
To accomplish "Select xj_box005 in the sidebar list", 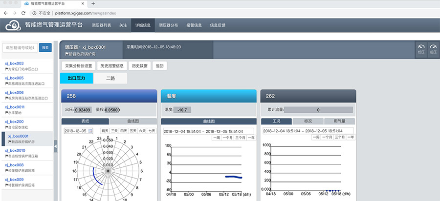I will point(27,80).
